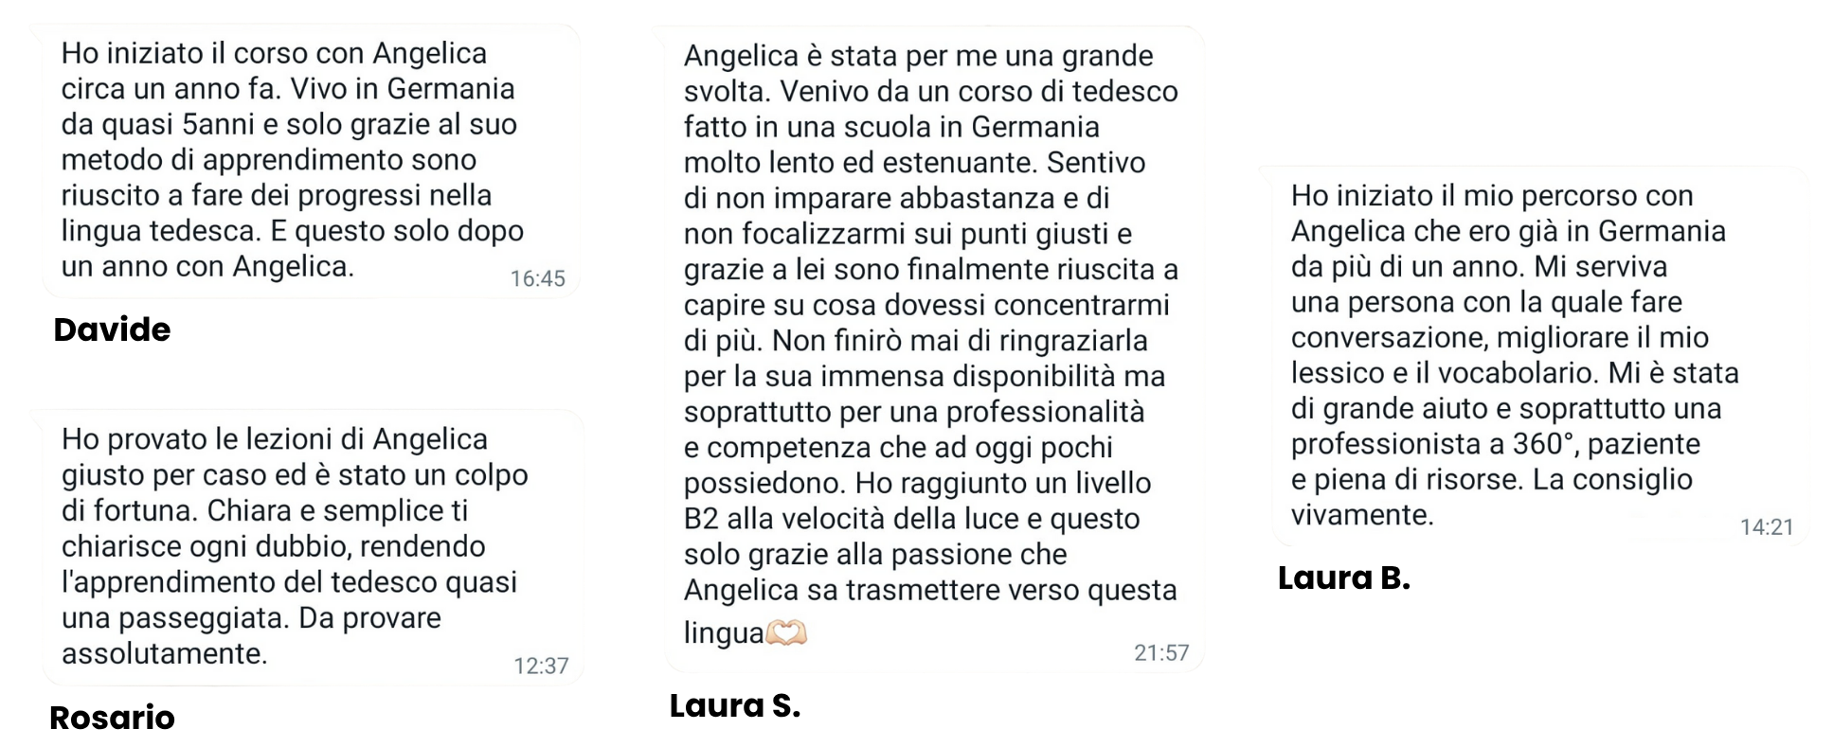Click the 14:21 timestamp in Laura B.'s message
1833x747 pixels.
point(1767,526)
